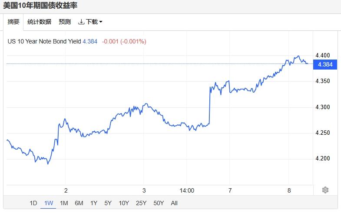Open the chart settings gear icon
This screenshot has width=341, height=213.
[325, 190]
